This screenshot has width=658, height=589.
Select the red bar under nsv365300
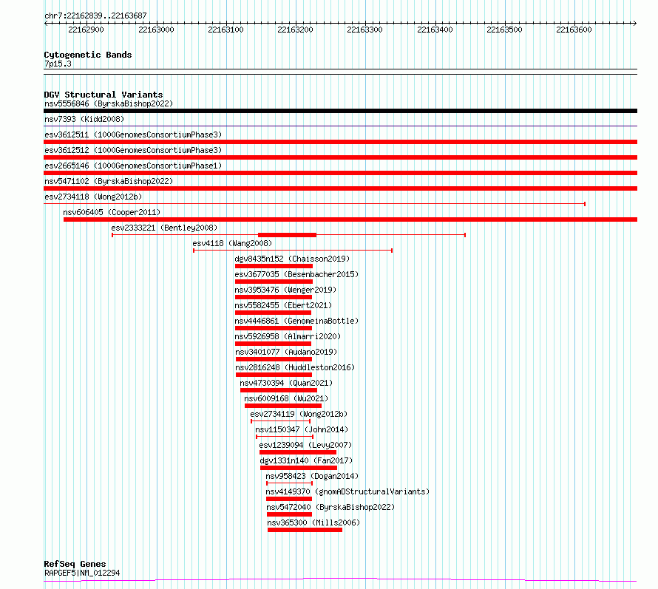305,531
